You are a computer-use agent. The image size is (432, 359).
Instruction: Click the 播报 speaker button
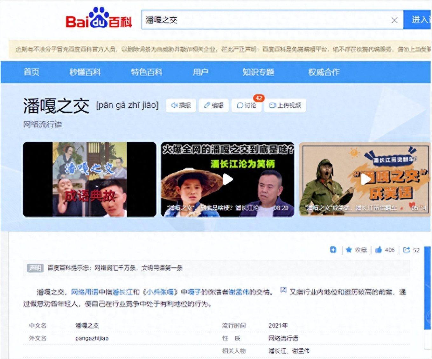181,105
